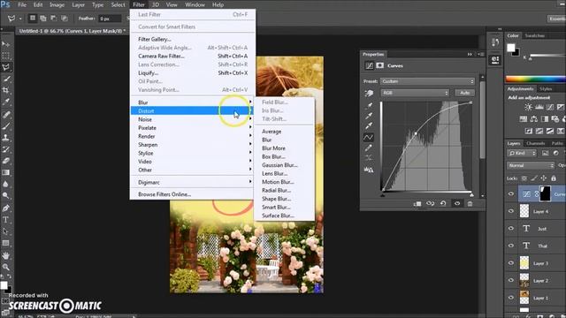
Task: Add a Color Balance adjustment
Action: [534, 119]
